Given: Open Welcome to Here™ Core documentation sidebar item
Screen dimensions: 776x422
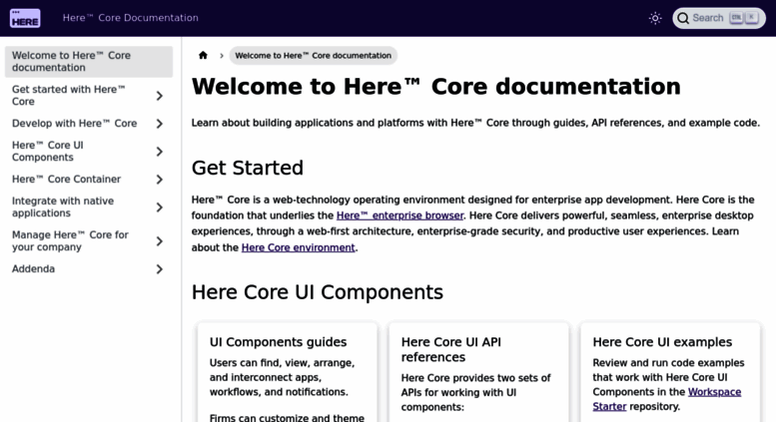Looking at the screenshot, I should coord(89,62).
